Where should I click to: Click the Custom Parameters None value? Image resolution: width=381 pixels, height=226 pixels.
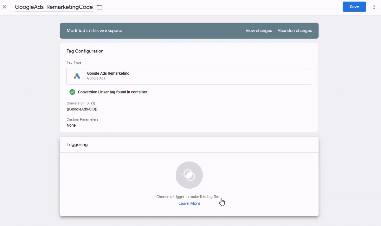(71, 125)
